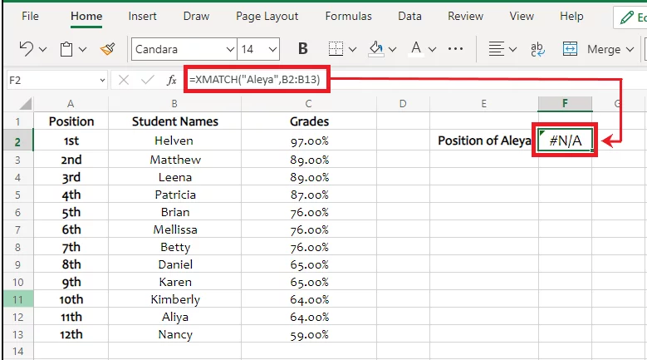Viewport: 647px width, 360px height.
Task: Click the text alignment icon
Action: point(497,49)
